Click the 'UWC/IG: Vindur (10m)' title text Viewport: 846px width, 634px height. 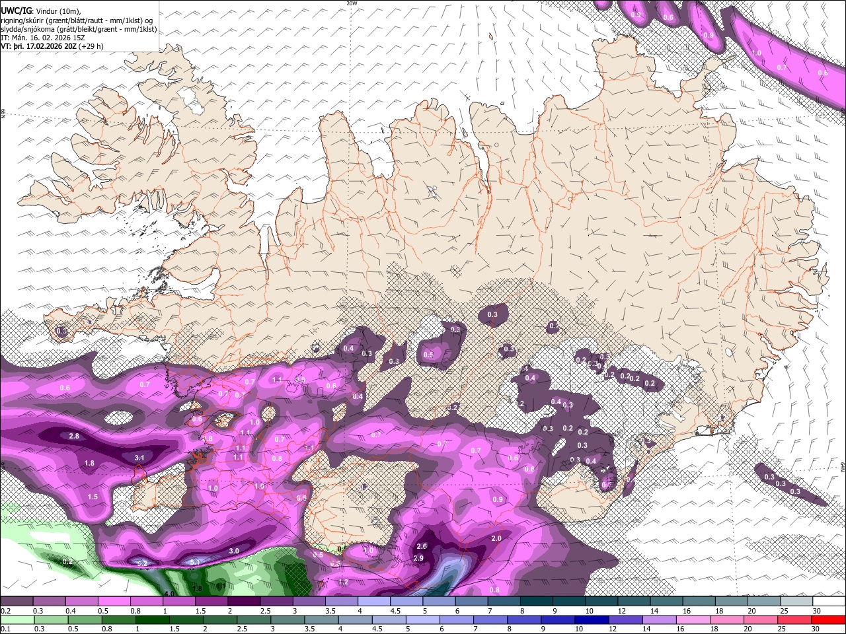[40, 11]
